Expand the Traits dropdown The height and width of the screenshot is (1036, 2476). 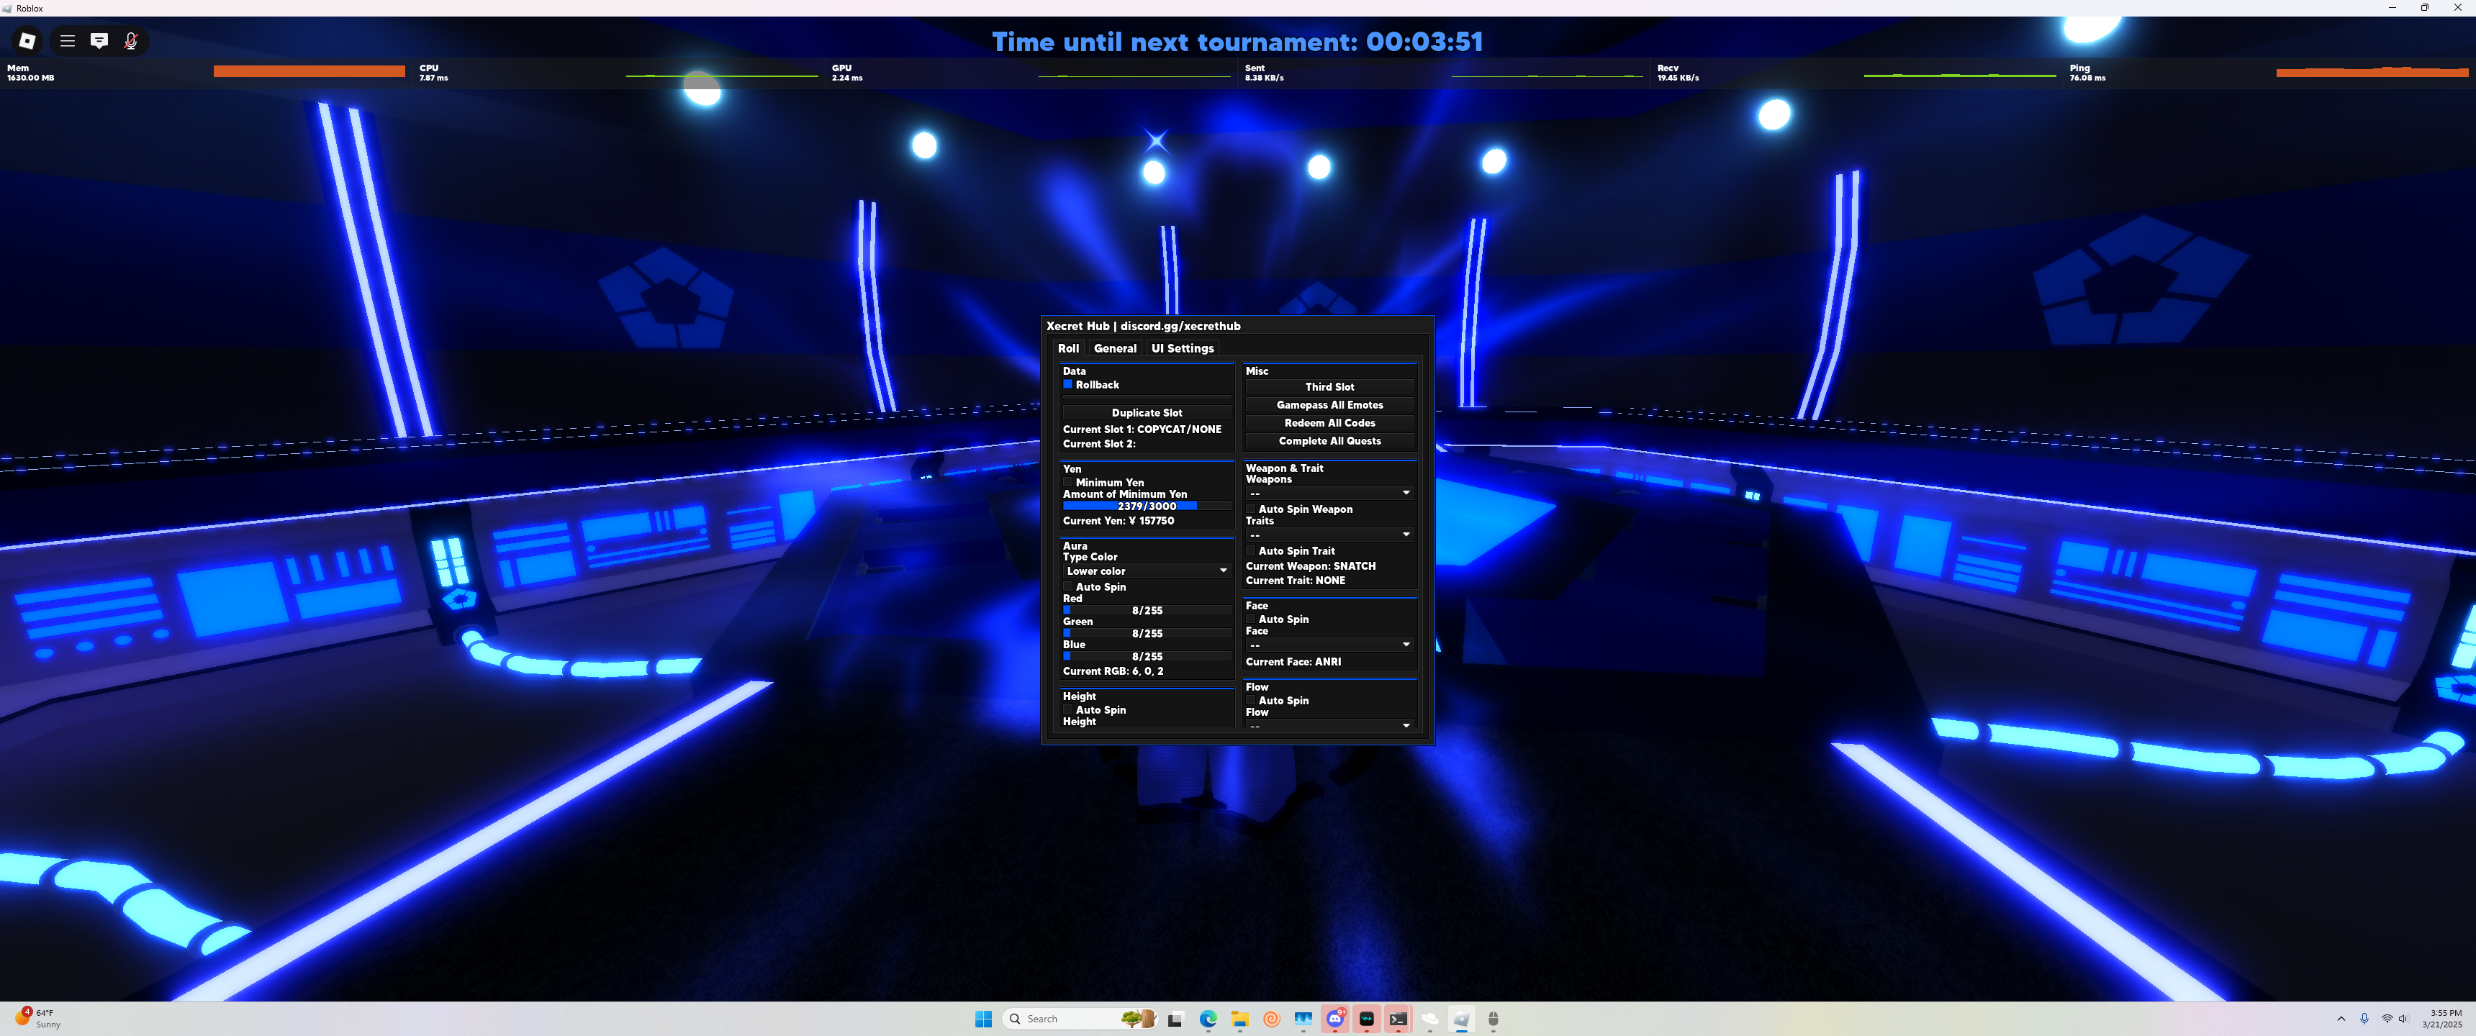click(x=1329, y=535)
